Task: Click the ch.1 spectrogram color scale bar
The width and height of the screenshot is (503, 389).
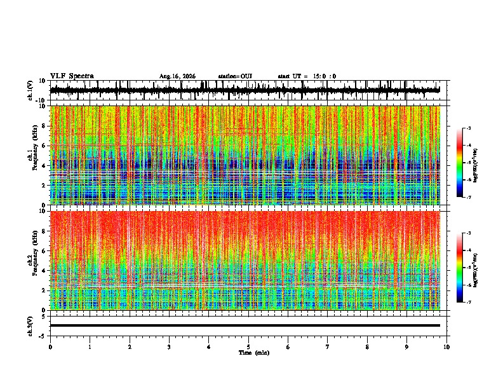Action: [x=460, y=163]
